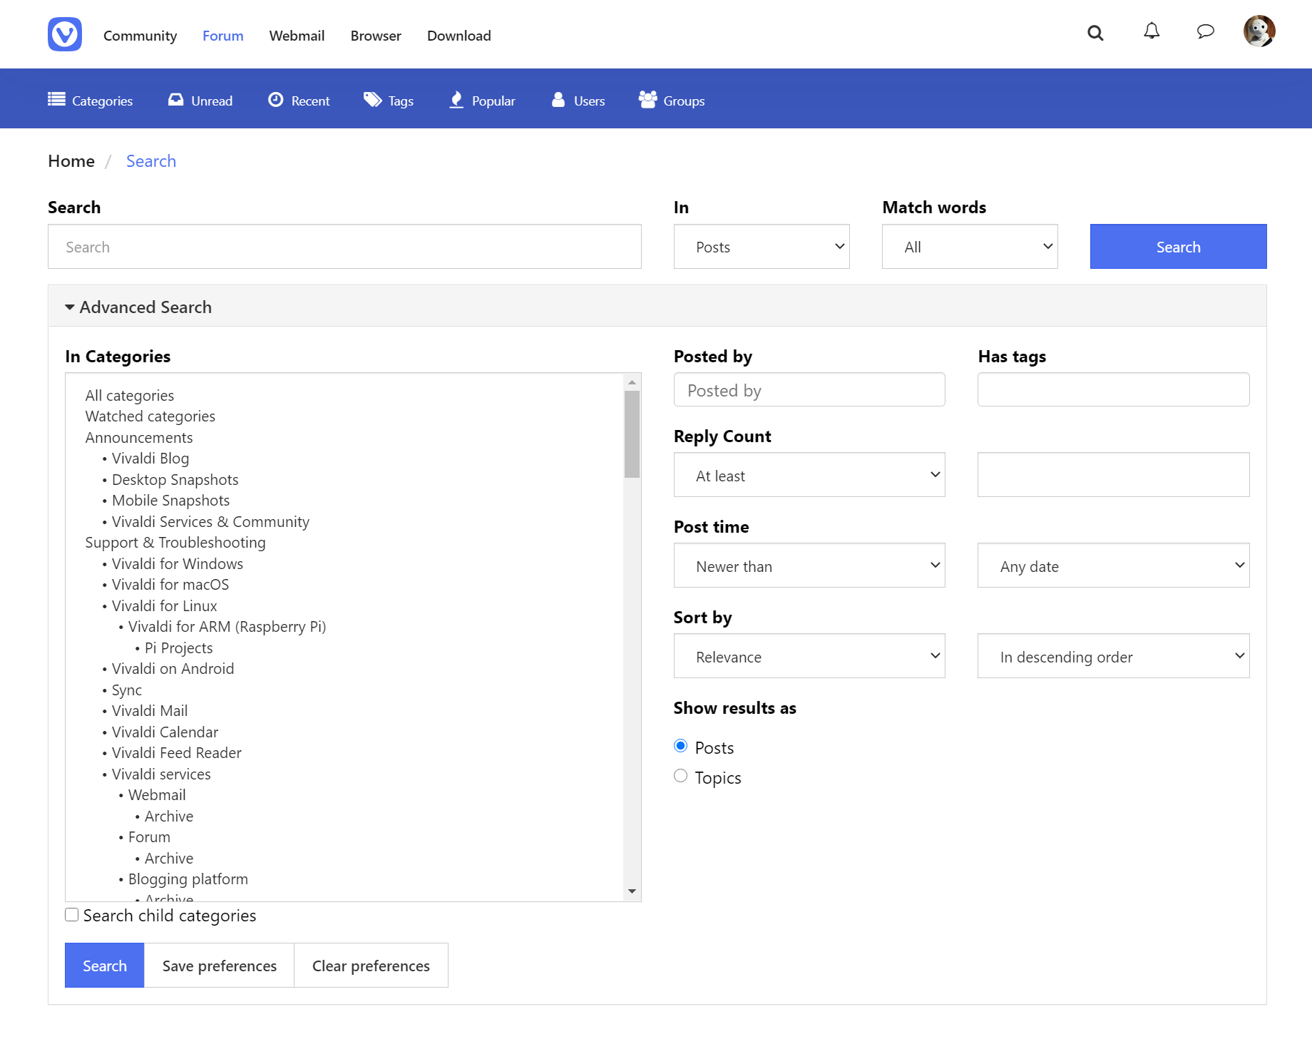This screenshot has height=1044, width=1312.
Task: Open the Forum menu item
Action: point(222,36)
